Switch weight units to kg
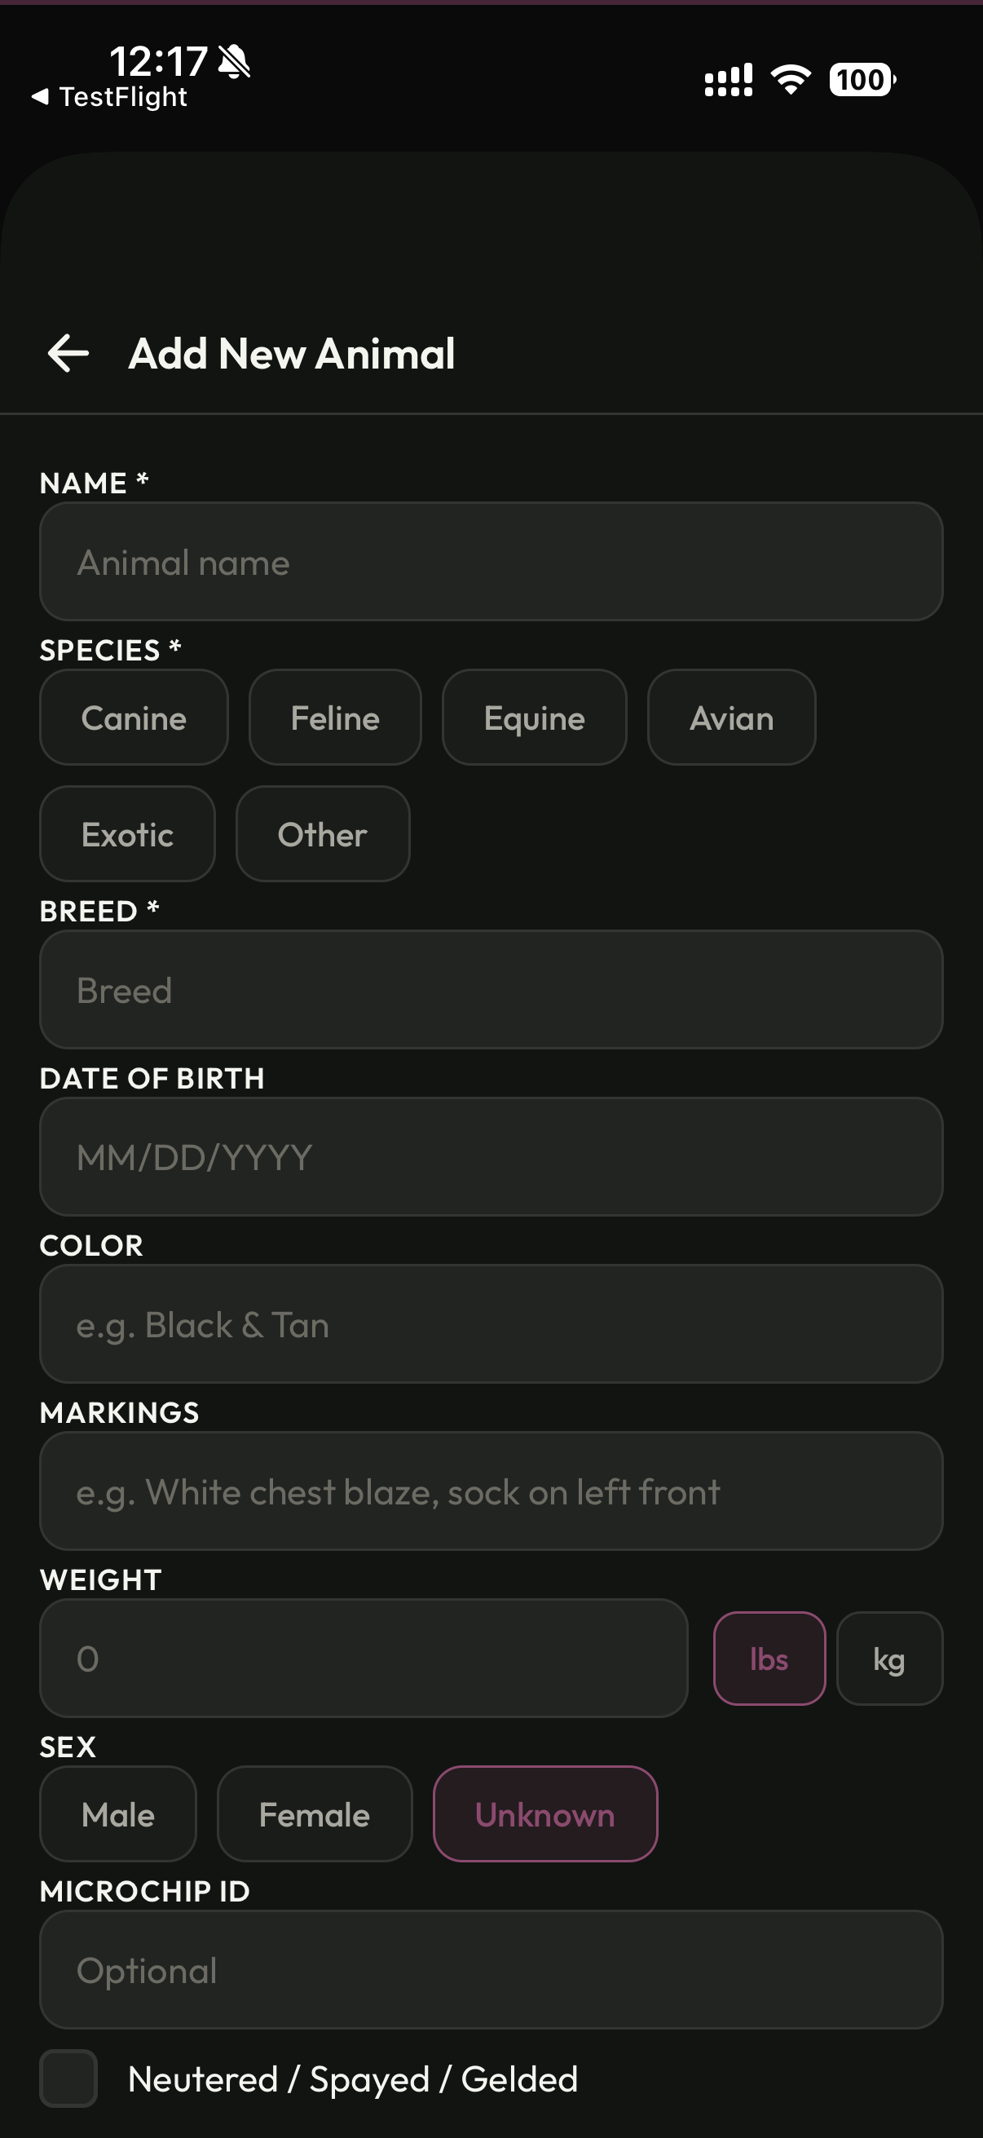The image size is (983, 2138). (x=889, y=1659)
